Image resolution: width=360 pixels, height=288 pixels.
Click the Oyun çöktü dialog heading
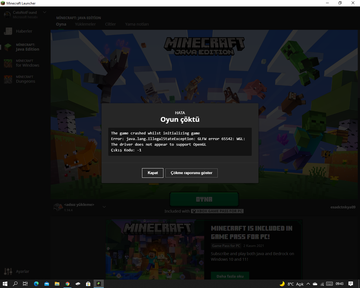point(180,120)
